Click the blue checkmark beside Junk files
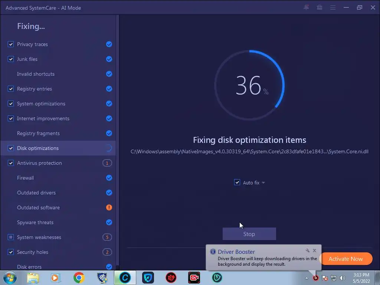The width and height of the screenshot is (380, 285). coord(109,59)
